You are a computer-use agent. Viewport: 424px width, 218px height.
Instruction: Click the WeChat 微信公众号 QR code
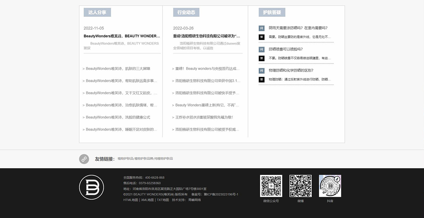tap(271, 186)
